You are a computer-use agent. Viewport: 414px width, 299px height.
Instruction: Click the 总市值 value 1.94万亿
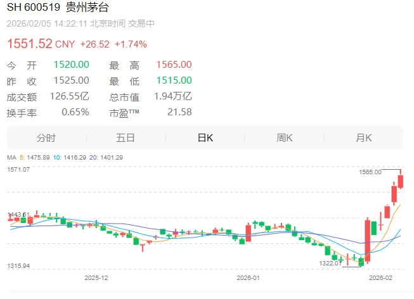pos(173,96)
